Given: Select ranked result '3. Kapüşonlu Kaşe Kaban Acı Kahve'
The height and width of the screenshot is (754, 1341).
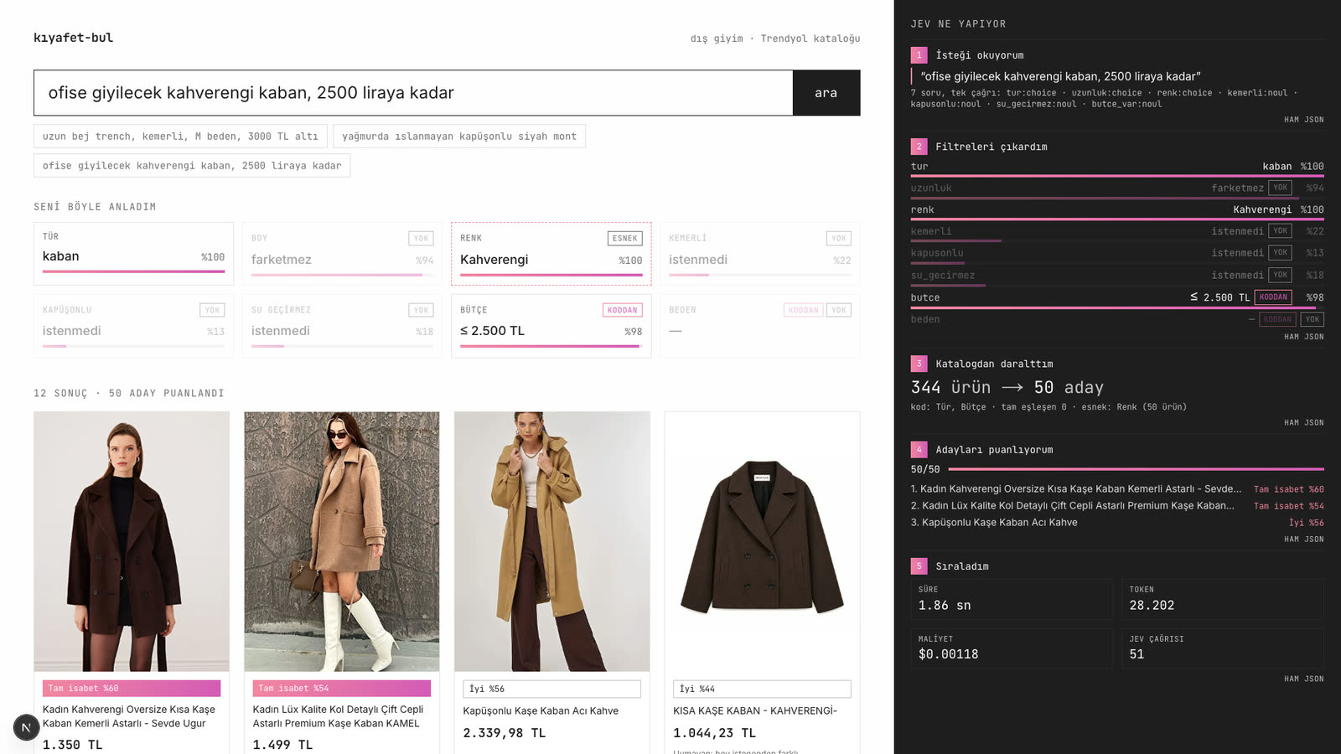Looking at the screenshot, I should 1117,523.
